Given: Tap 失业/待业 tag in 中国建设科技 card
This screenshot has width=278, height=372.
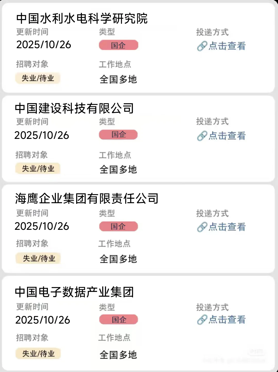Looking at the screenshot, I should [x=38, y=169].
